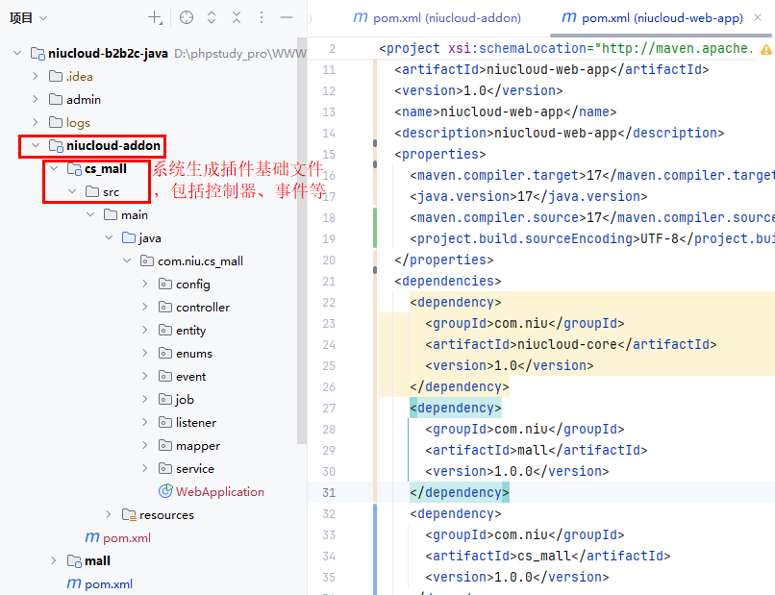Screen dimensions: 775x595
Task: Open the 项目 view selector dropdown
Action: tap(29, 17)
